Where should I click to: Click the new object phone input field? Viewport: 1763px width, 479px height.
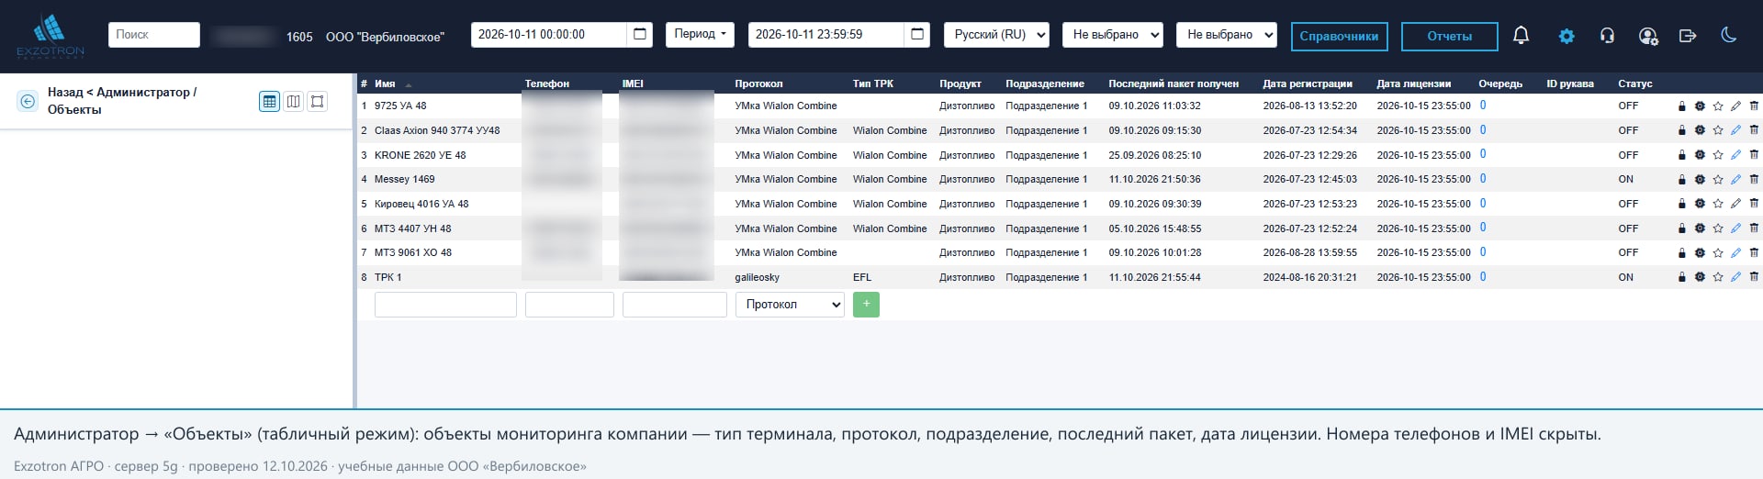[569, 305]
